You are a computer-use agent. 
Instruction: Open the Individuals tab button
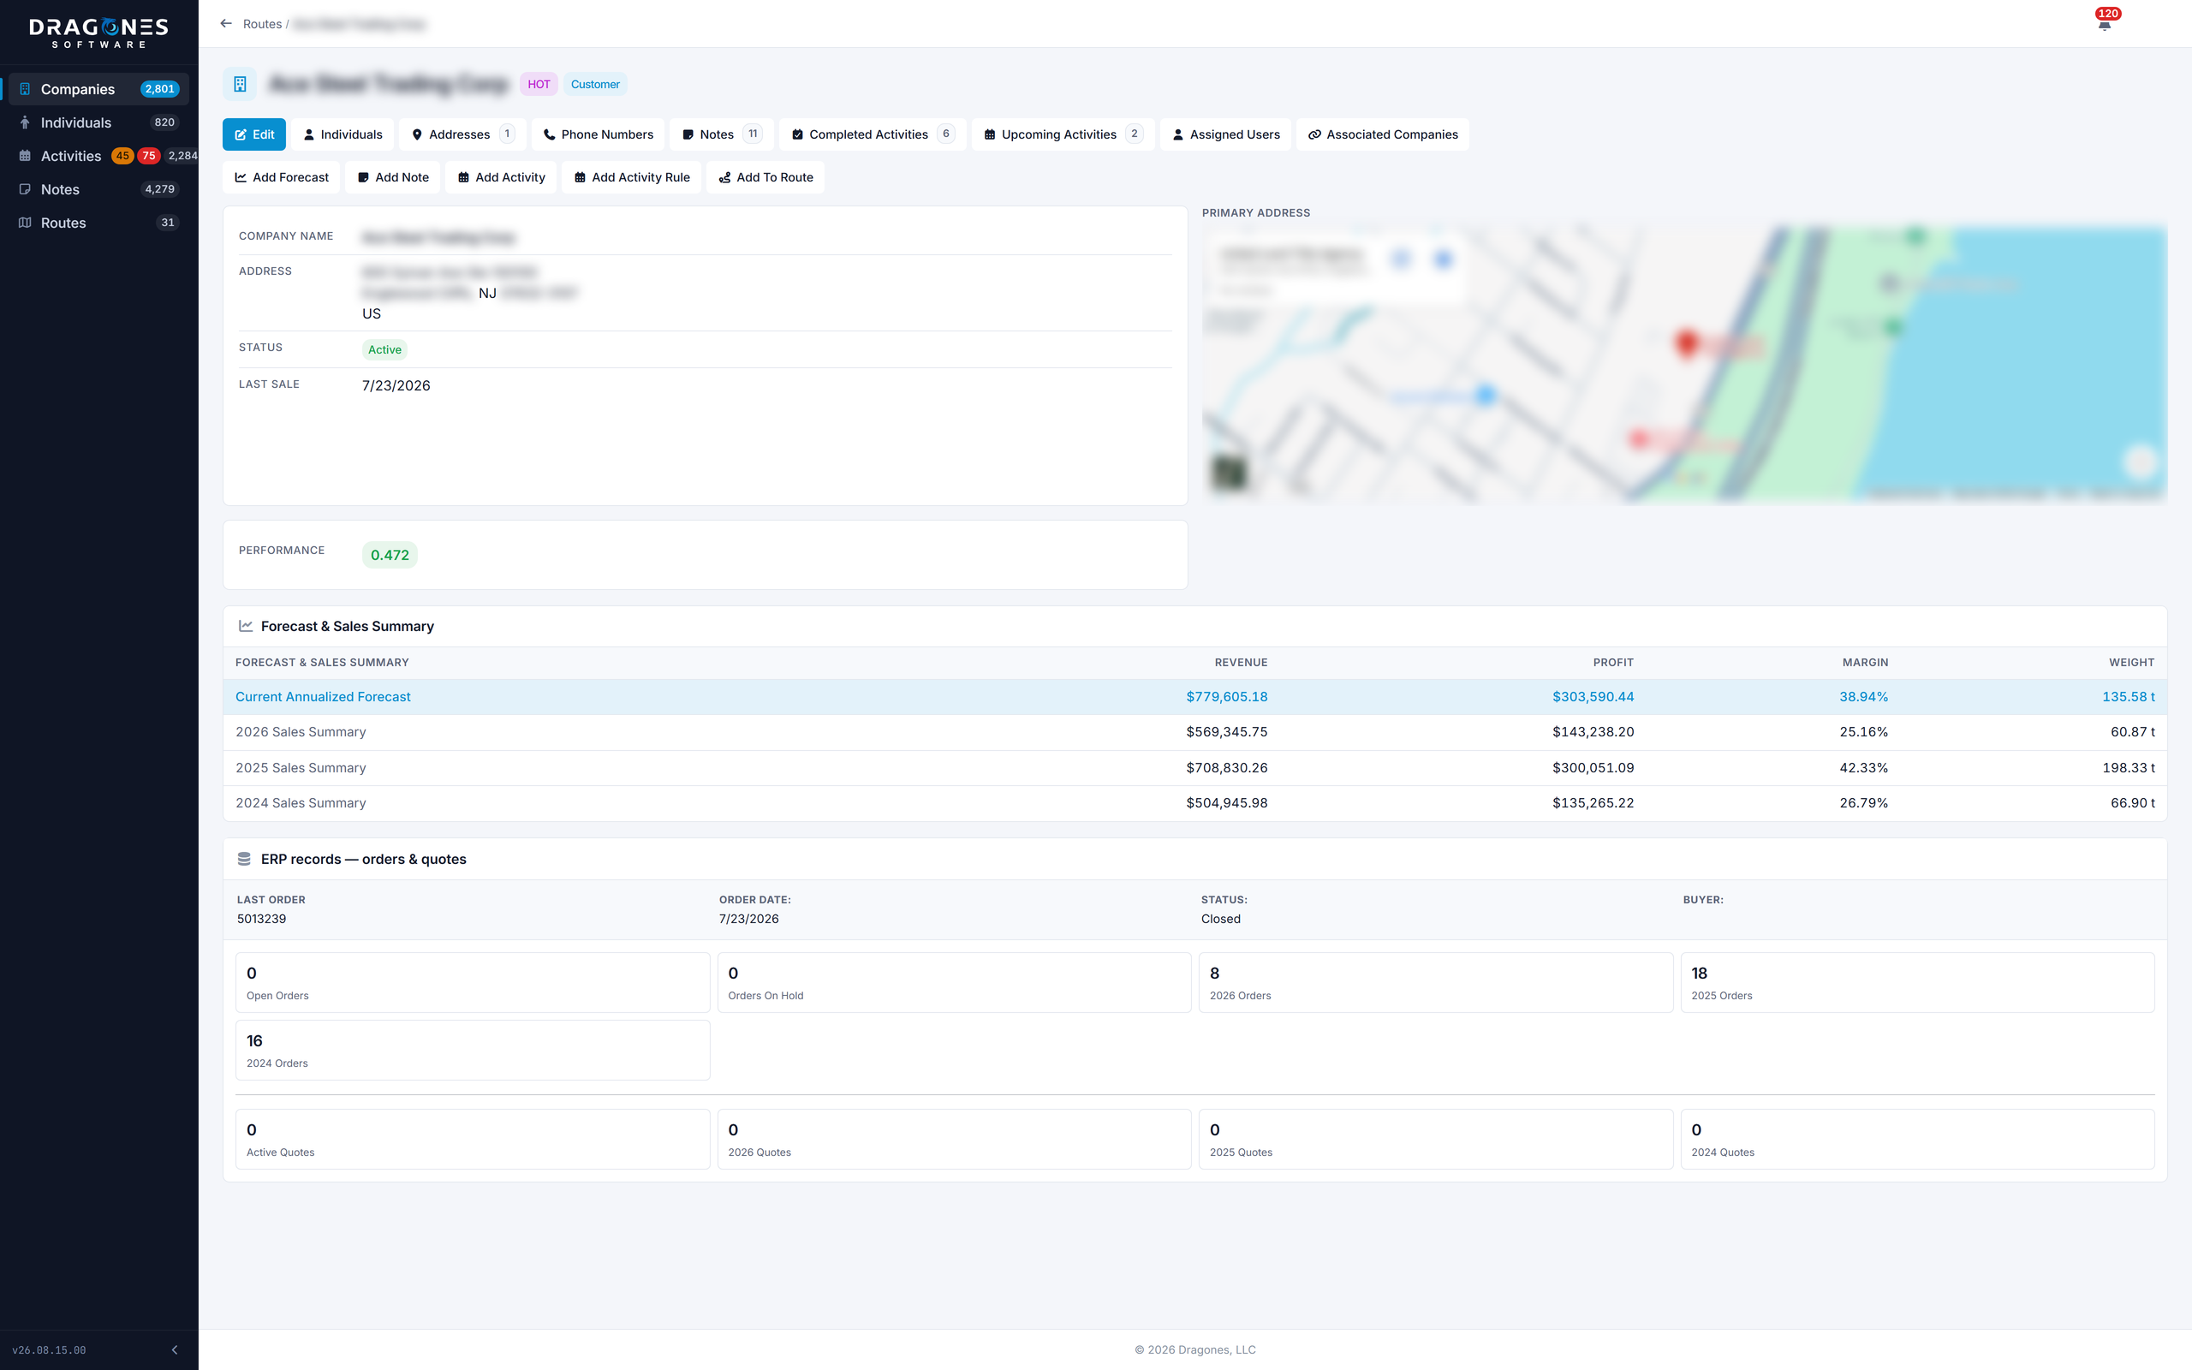342,134
